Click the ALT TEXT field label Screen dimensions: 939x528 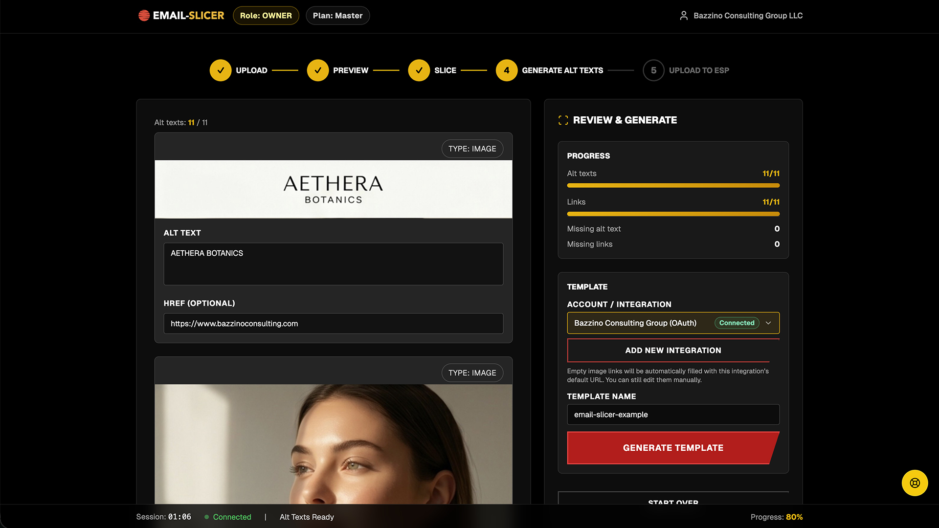coord(182,233)
